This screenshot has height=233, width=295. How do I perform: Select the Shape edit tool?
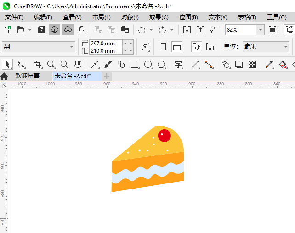pyautogui.click(x=21, y=64)
